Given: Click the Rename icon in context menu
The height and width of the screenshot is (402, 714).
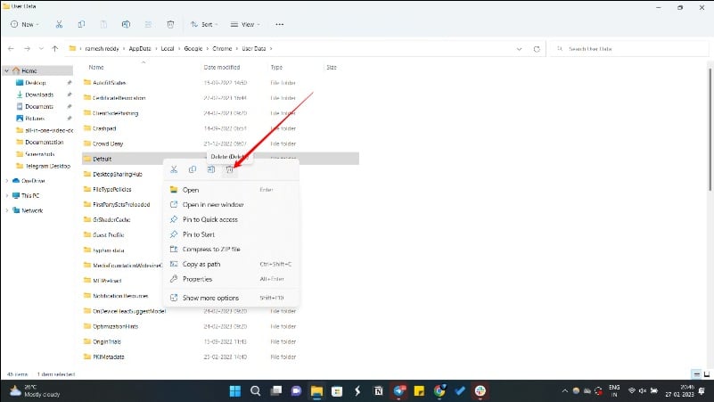Looking at the screenshot, I should coord(211,169).
